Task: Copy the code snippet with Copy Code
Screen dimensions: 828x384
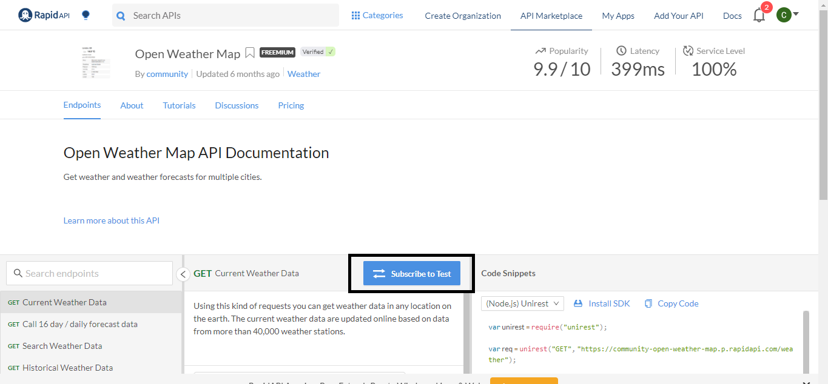Action: coord(671,303)
